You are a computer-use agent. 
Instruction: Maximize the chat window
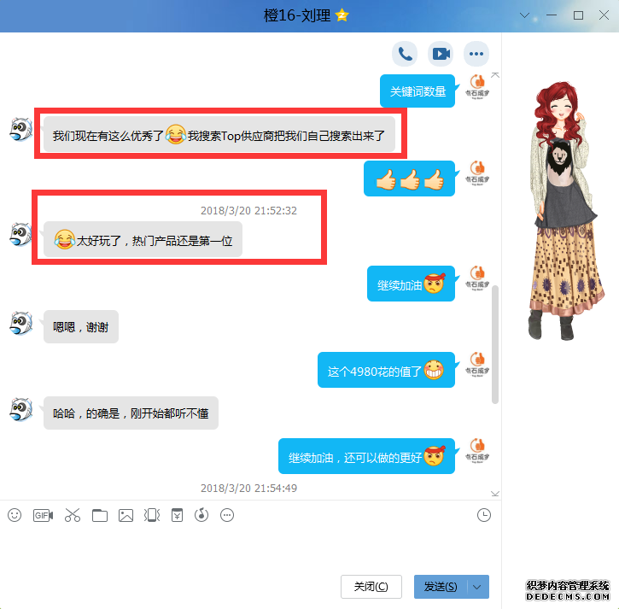click(x=578, y=15)
